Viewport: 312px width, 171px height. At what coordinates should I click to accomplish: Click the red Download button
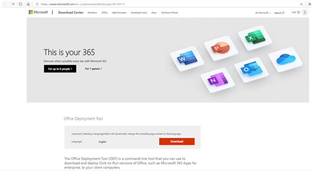pos(177,141)
